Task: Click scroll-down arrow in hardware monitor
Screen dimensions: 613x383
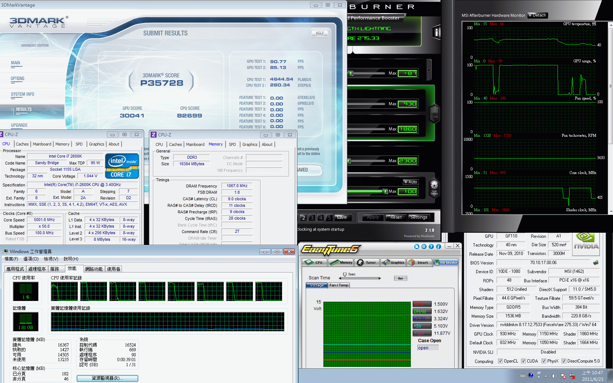Action: (611, 211)
